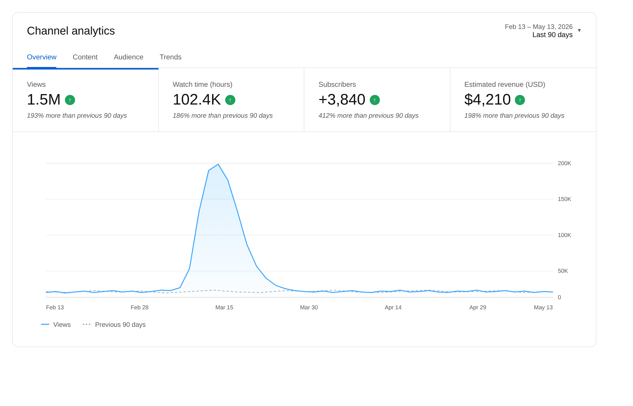The width and height of the screenshot is (633, 406).
Task: Toggle the Views legend entry
Action: pos(56,325)
